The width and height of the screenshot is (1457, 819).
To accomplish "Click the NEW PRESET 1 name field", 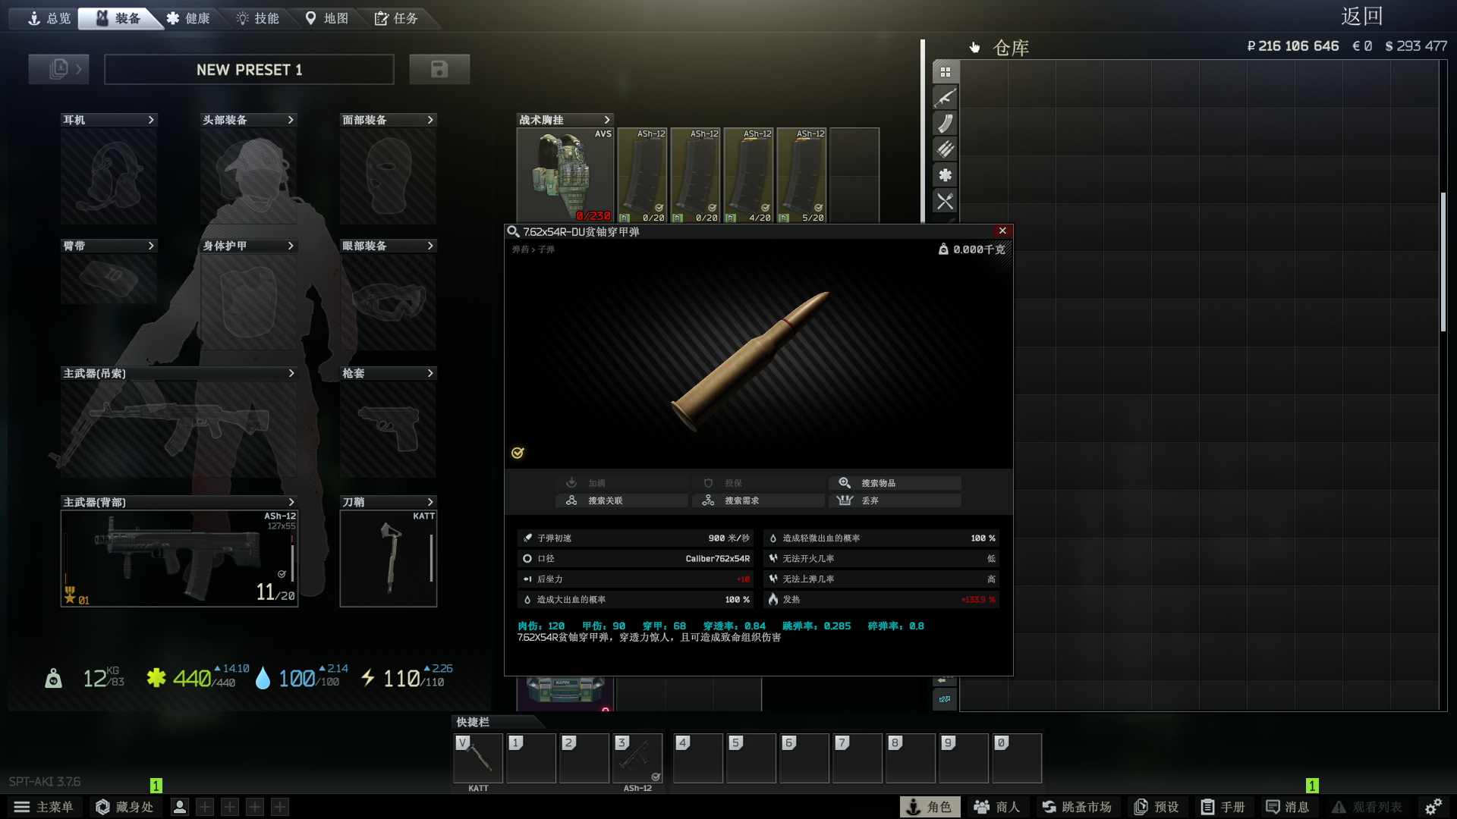I will 249,70.
